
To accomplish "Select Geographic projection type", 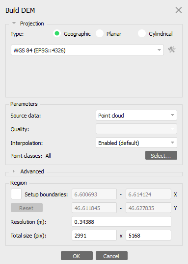I will click(x=57, y=33).
